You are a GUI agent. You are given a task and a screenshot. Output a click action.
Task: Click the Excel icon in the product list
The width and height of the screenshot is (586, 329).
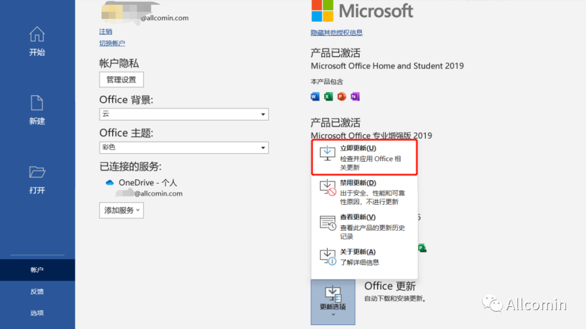click(x=328, y=96)
